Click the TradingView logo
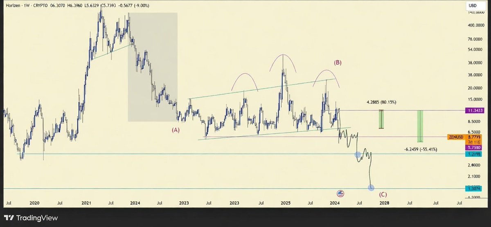 coord(31,218)
